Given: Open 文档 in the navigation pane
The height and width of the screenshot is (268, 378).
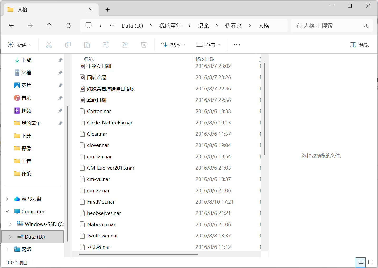Looking at the screenshot, I should tap(26, 73).
